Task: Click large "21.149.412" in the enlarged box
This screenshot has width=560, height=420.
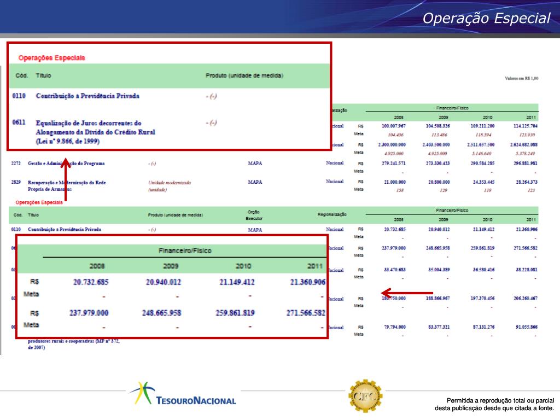Action: pos(237,282)
